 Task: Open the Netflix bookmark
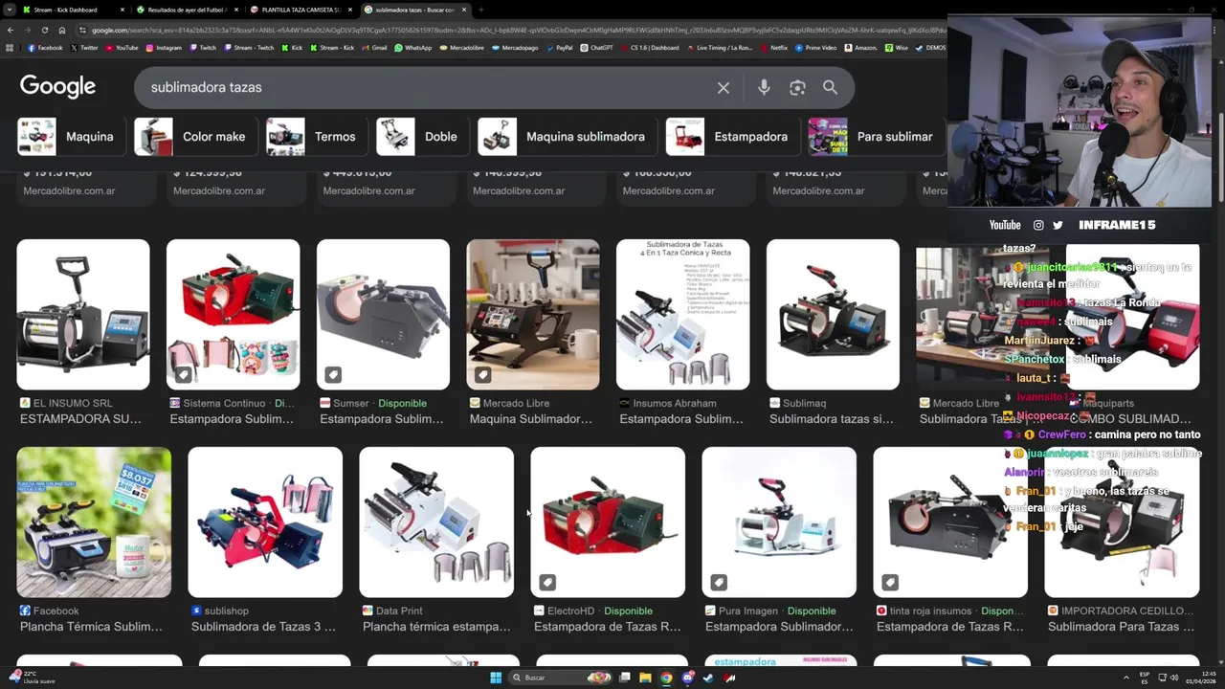point(773,47)
